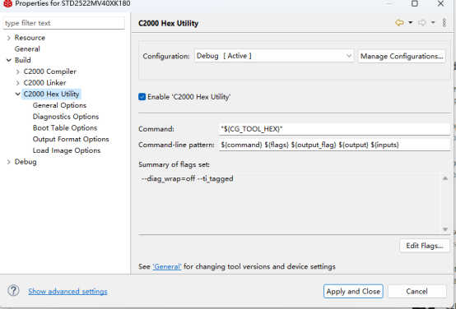Image resolution: width=456 pixels, height=309 pixels.
Task: Open the three-dot view menu icon
Action: [444, 23]
